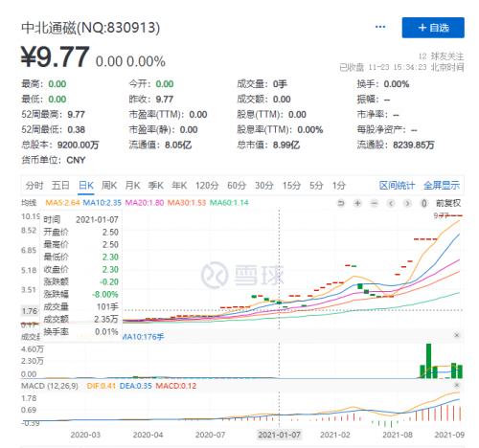The image size is (479, 448).
Task: Open the 前复权 price adjustment dropdown
Action: [x=448, y=203]
